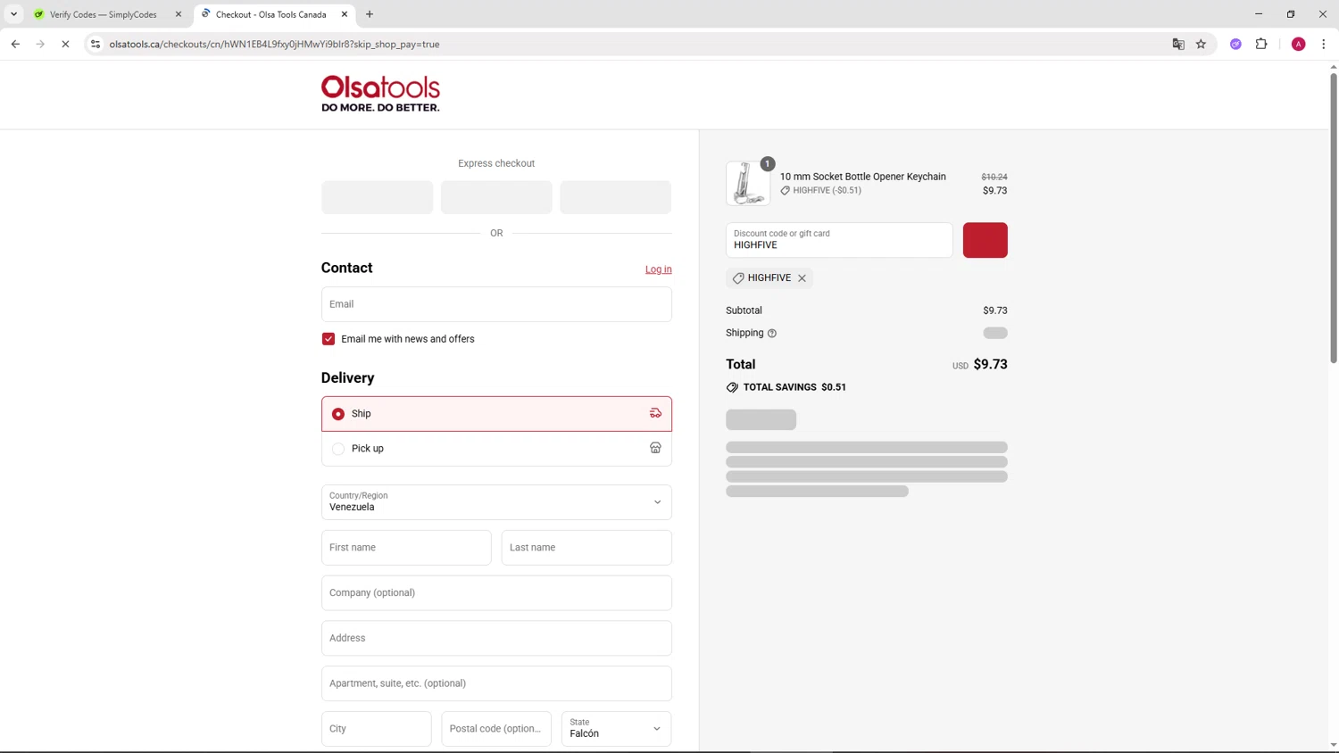Click the keychain product thumbnail
1339x753 pixels.
pos(748,183)
